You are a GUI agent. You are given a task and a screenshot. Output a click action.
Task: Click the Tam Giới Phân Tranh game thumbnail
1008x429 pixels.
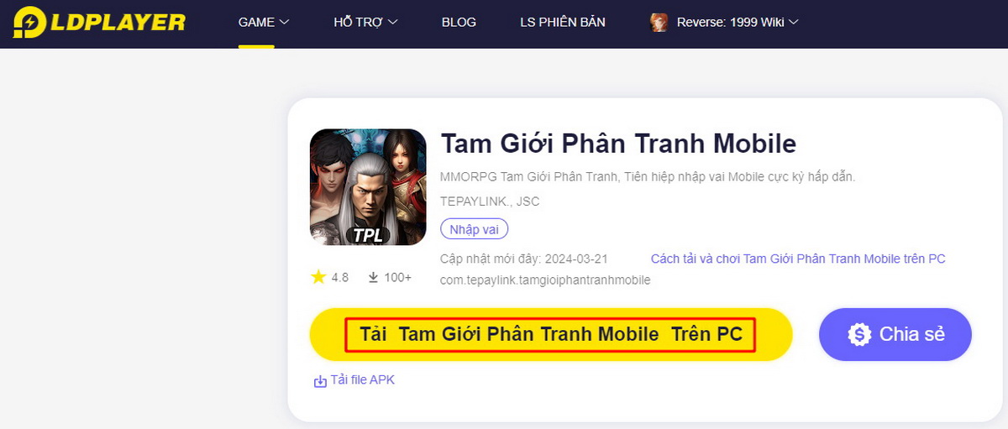pos(368,187)
